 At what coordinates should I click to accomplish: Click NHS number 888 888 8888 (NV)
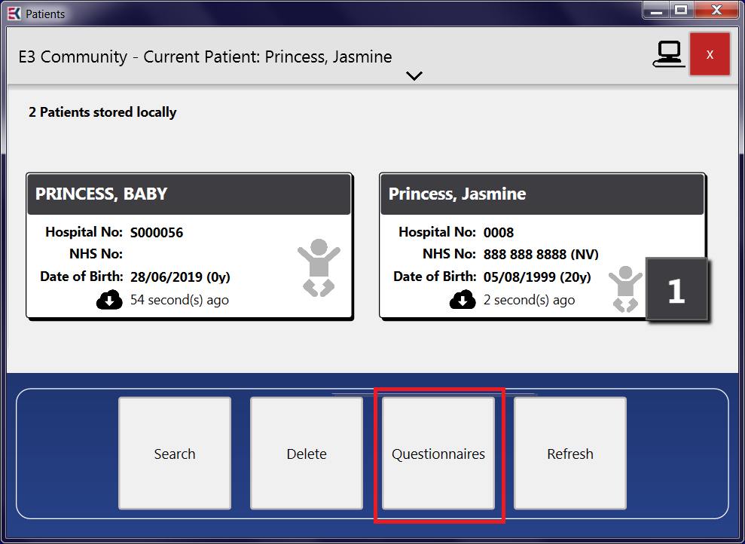click(541, 255)
